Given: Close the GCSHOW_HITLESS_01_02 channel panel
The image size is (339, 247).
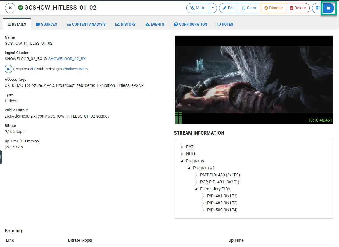Looking at the screenshot, I should point(10,8).
